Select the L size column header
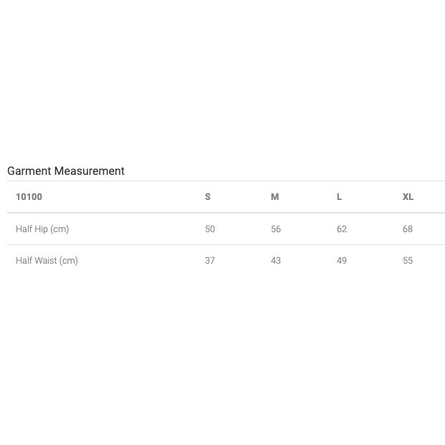The image size is (445, 445). click(339, 196)
